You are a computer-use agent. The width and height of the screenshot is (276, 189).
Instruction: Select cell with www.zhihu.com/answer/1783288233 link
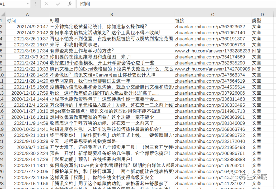click(x=213, y=51)
